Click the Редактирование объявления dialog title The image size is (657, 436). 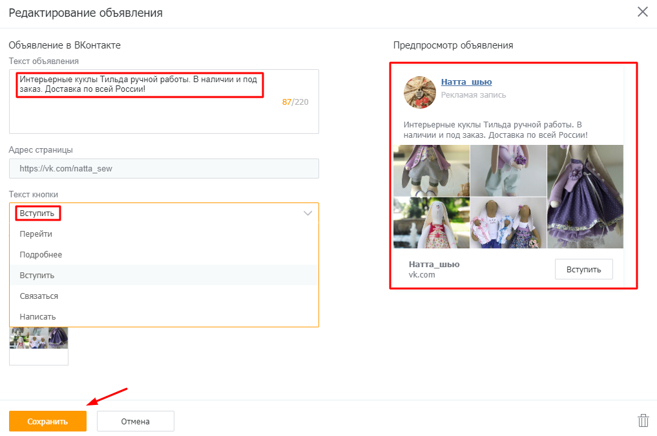[85, 13]
